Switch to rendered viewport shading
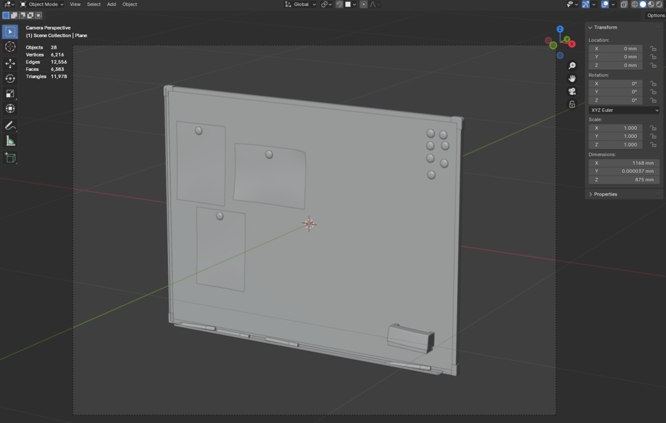 coord(659,5)
